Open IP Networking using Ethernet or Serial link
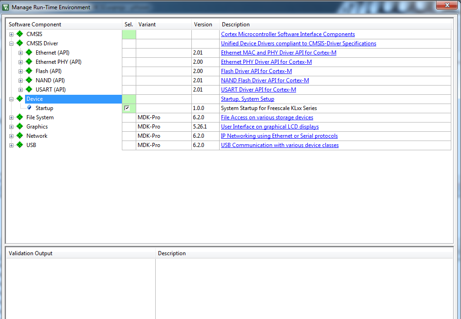 click(x=279, y=136)
